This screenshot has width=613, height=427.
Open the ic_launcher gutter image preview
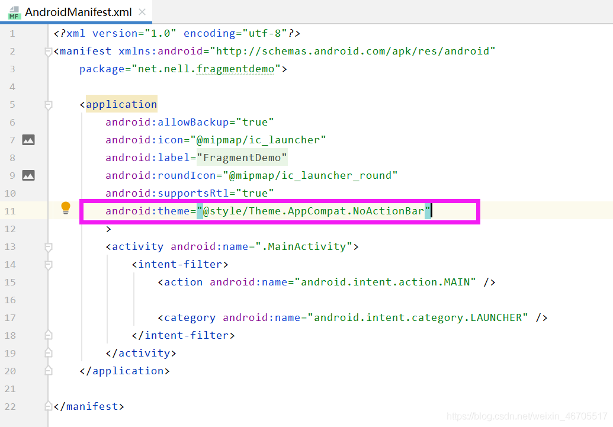point(28,140)
